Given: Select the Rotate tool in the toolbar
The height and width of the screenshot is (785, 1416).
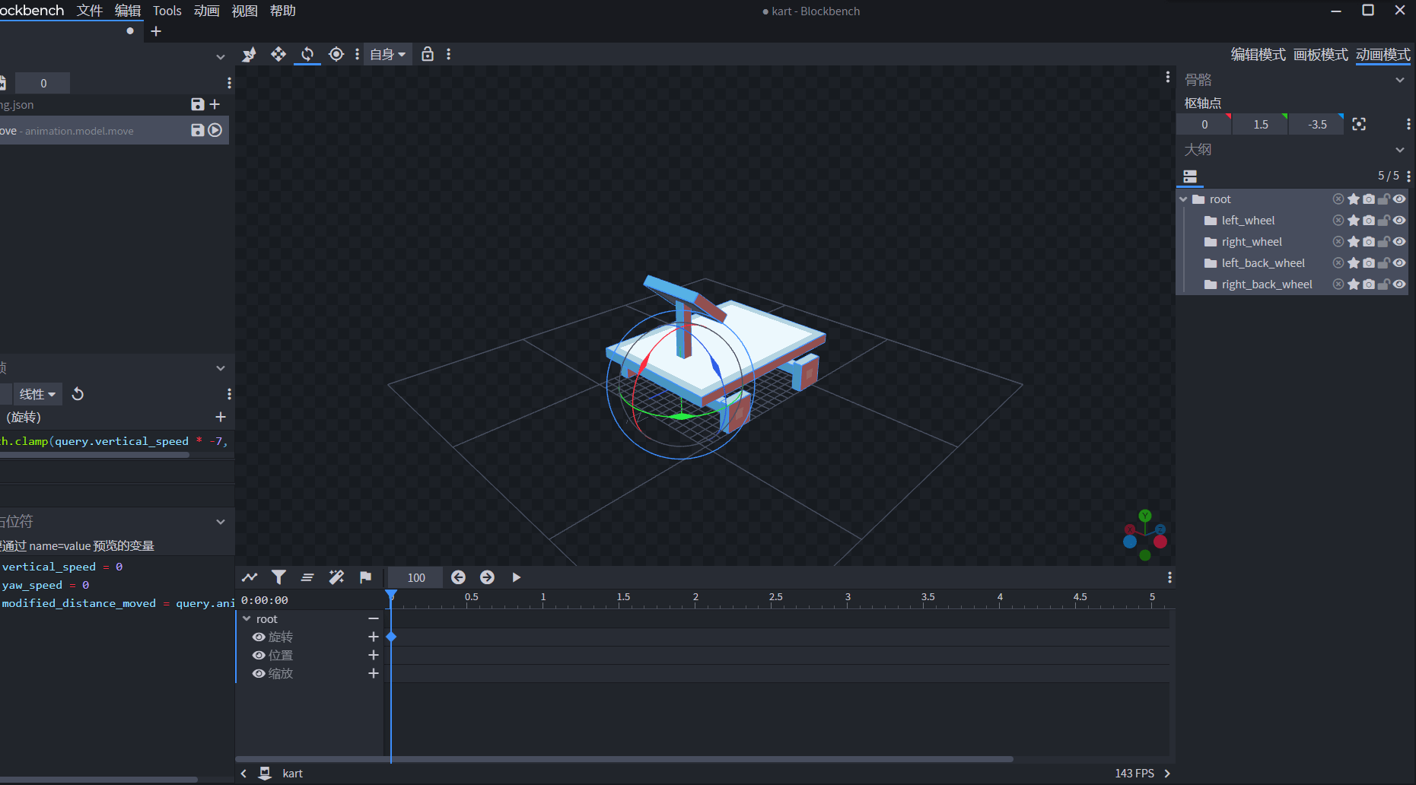Looking at the screenshot, I should tap(307, 54).
